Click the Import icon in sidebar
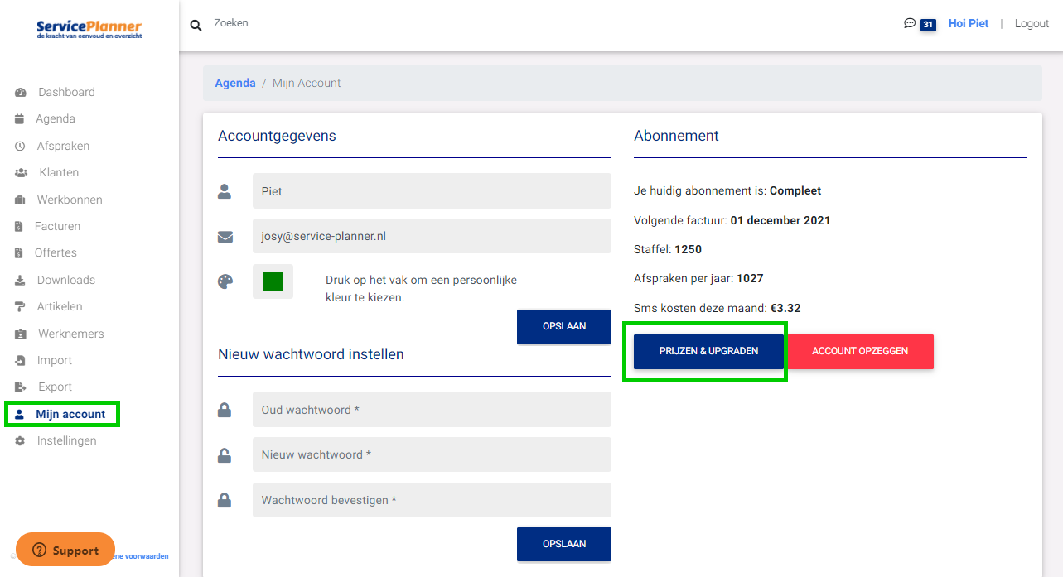Image resolution: width=1063 pixels, height=577 pixels. tap(20, 361)
